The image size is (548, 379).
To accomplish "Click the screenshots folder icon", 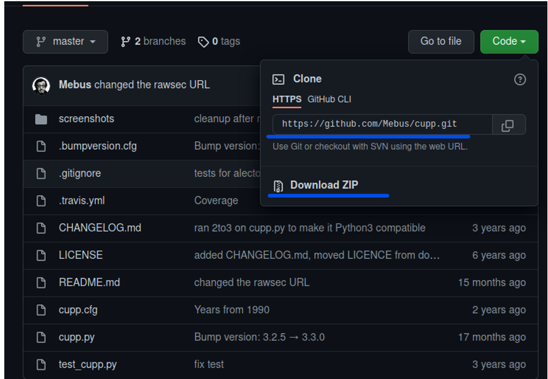I will click(x=41, y=119).
